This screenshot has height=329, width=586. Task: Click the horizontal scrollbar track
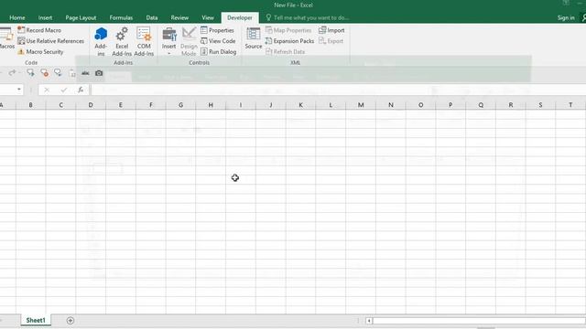480,321
